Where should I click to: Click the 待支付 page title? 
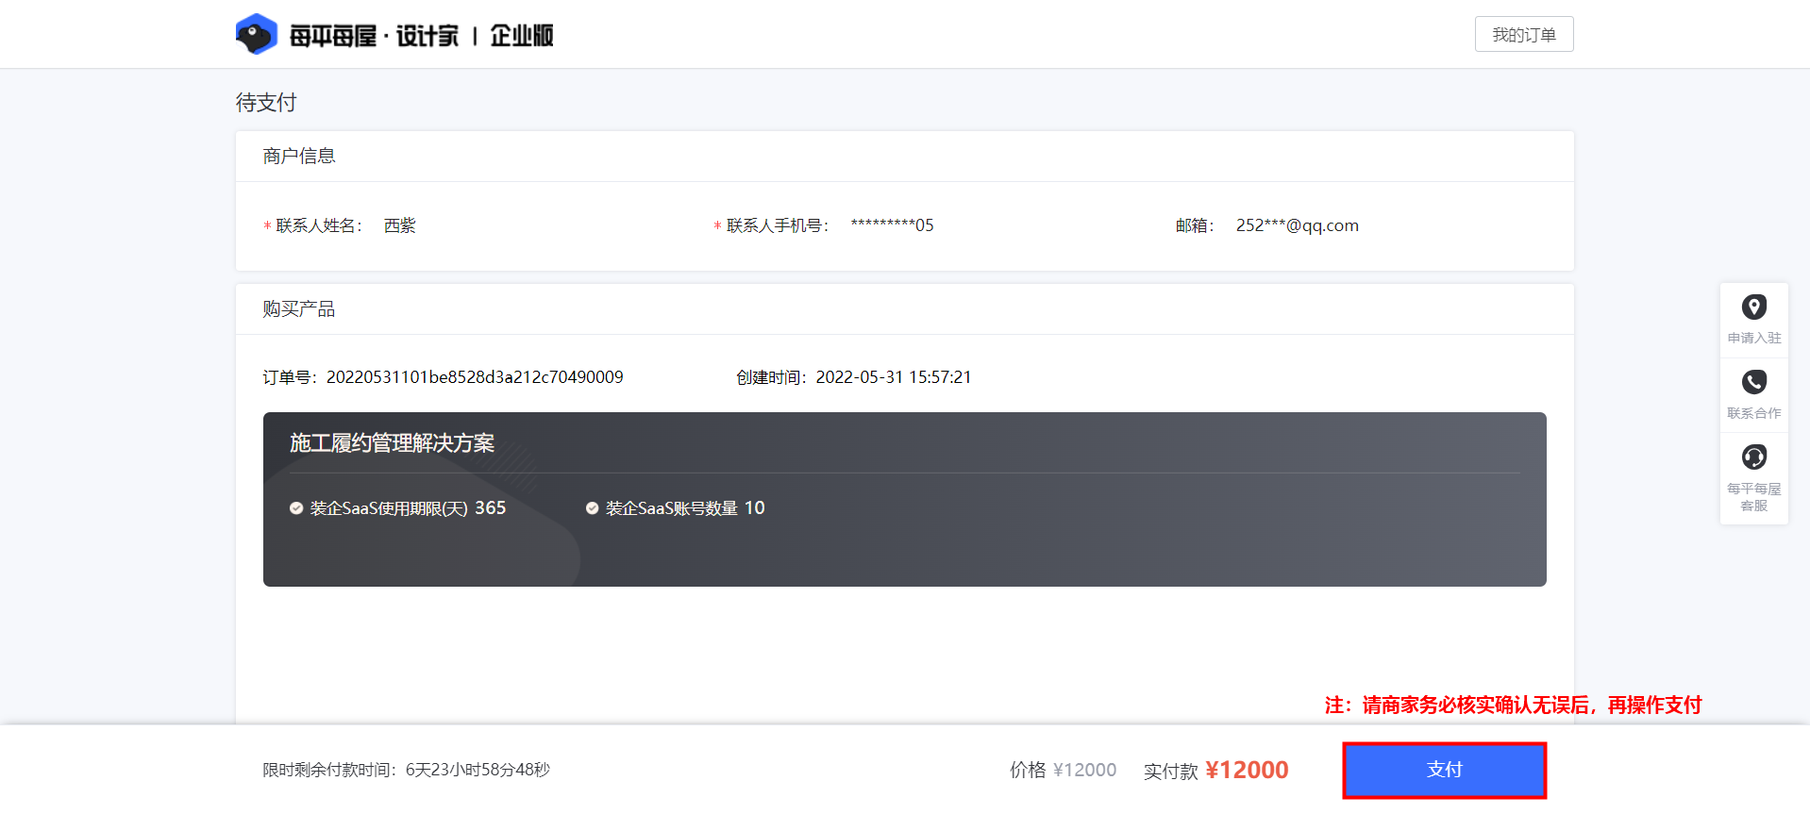(x=266, y=102)
